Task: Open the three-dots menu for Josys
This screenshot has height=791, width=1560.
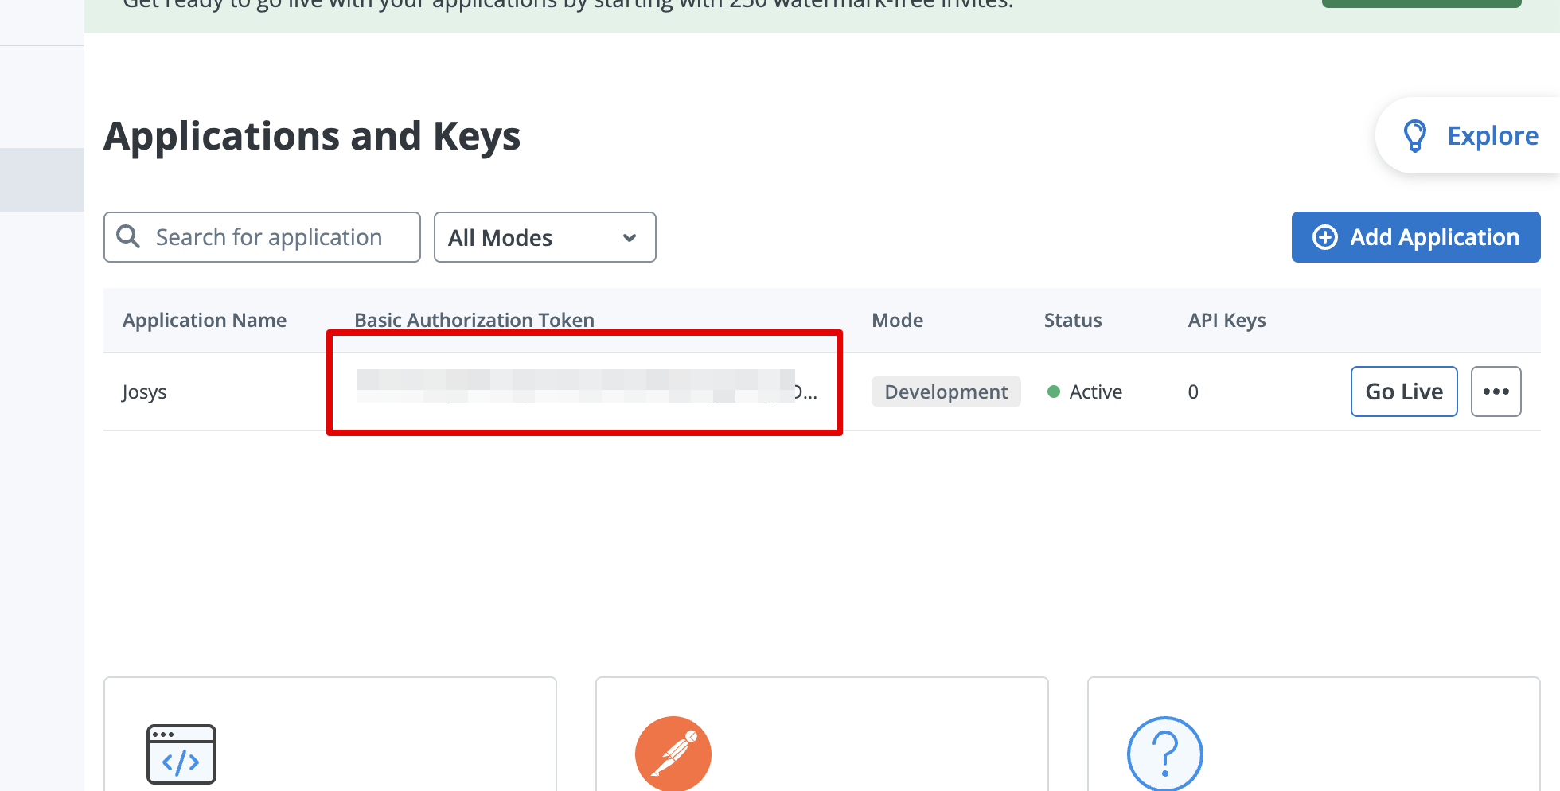Action: click(x=1496, y=392)
